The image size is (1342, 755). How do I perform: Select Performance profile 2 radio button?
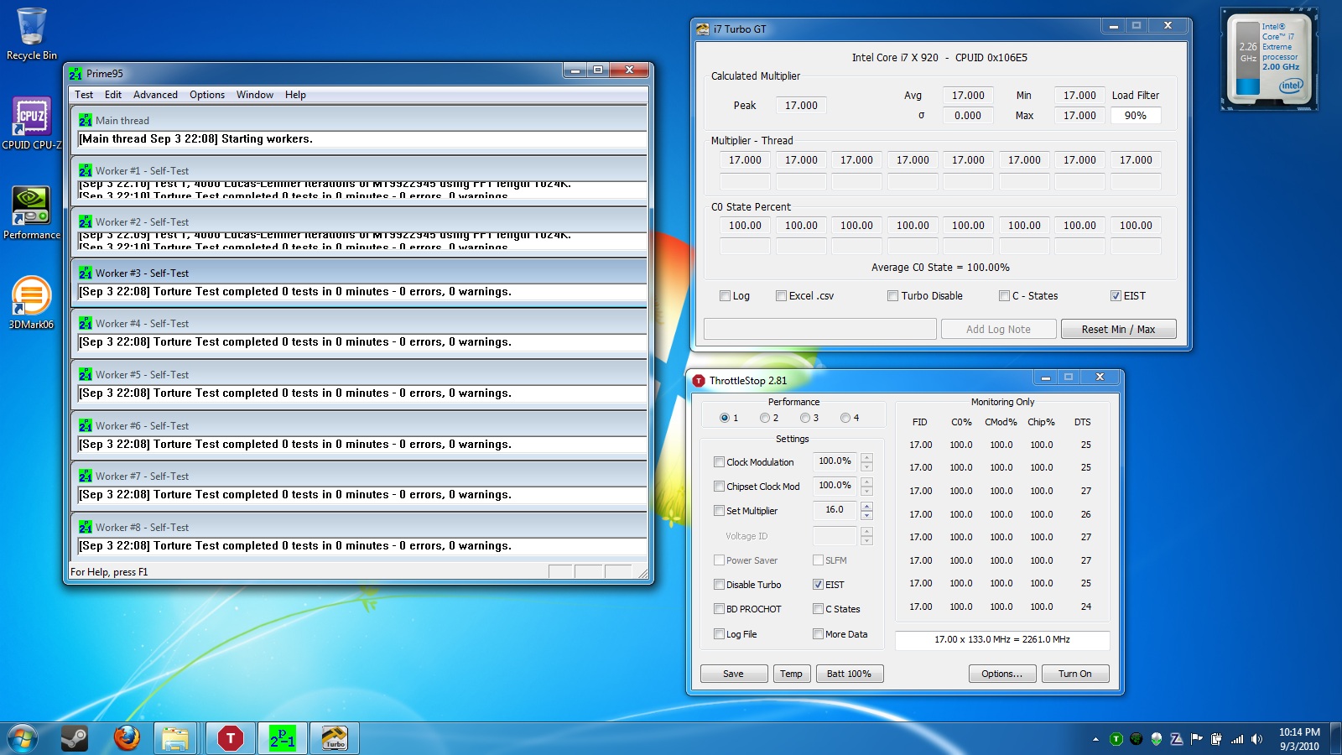[x=765, y=418]
